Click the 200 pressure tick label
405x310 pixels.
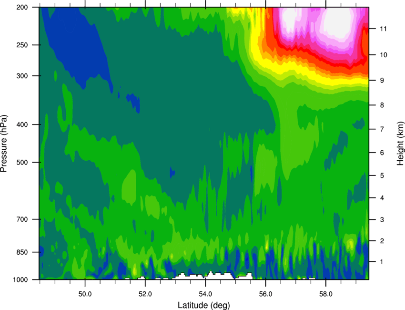[x=22, y=7]
